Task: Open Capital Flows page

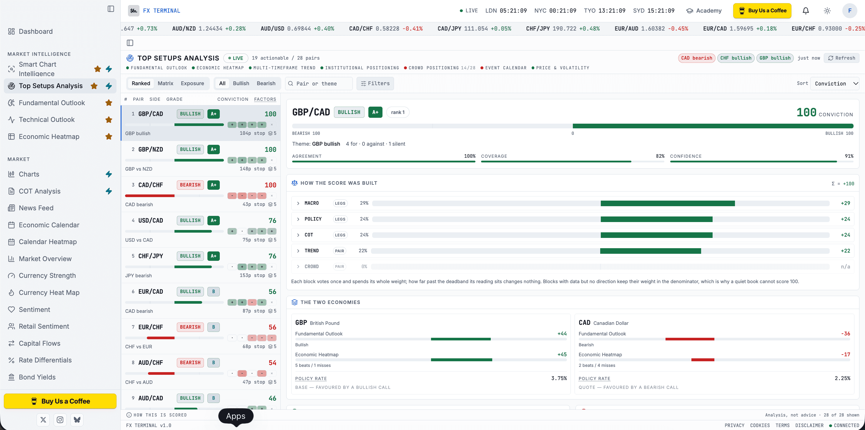Action: (x=40, y=344)
